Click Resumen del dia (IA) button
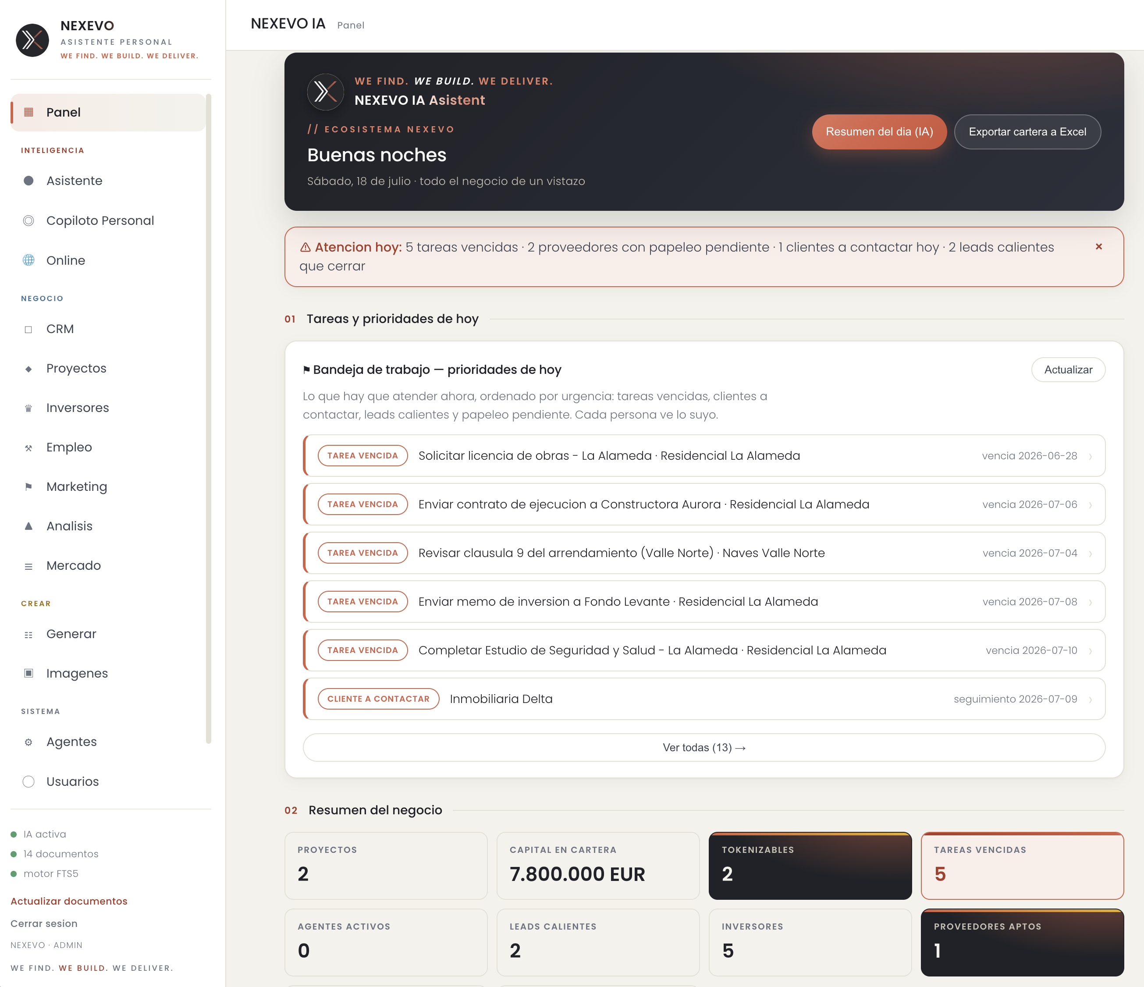1144x987 pixels. [x=880, y=132]
